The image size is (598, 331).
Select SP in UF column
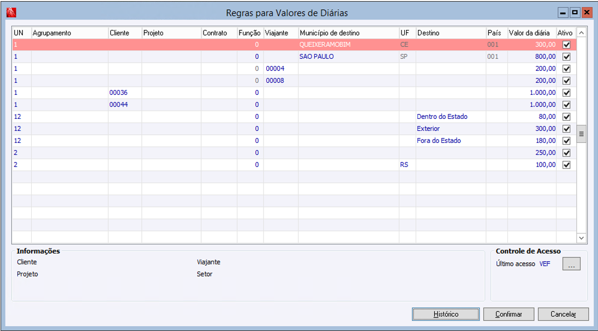(x=408, y=57)
